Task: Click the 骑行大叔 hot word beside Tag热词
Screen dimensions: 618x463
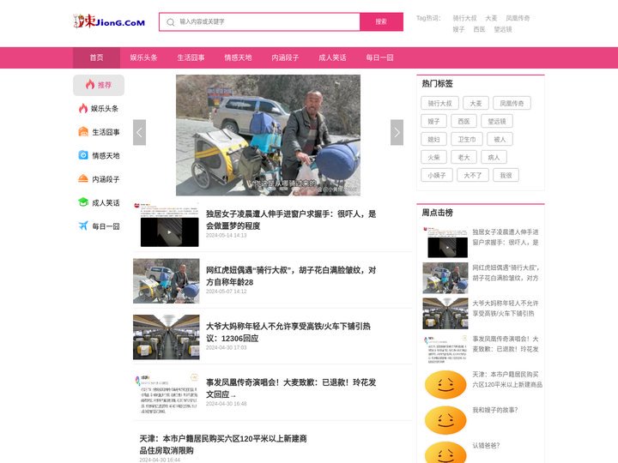Action: pyautogui.click(x=464, y=18)
